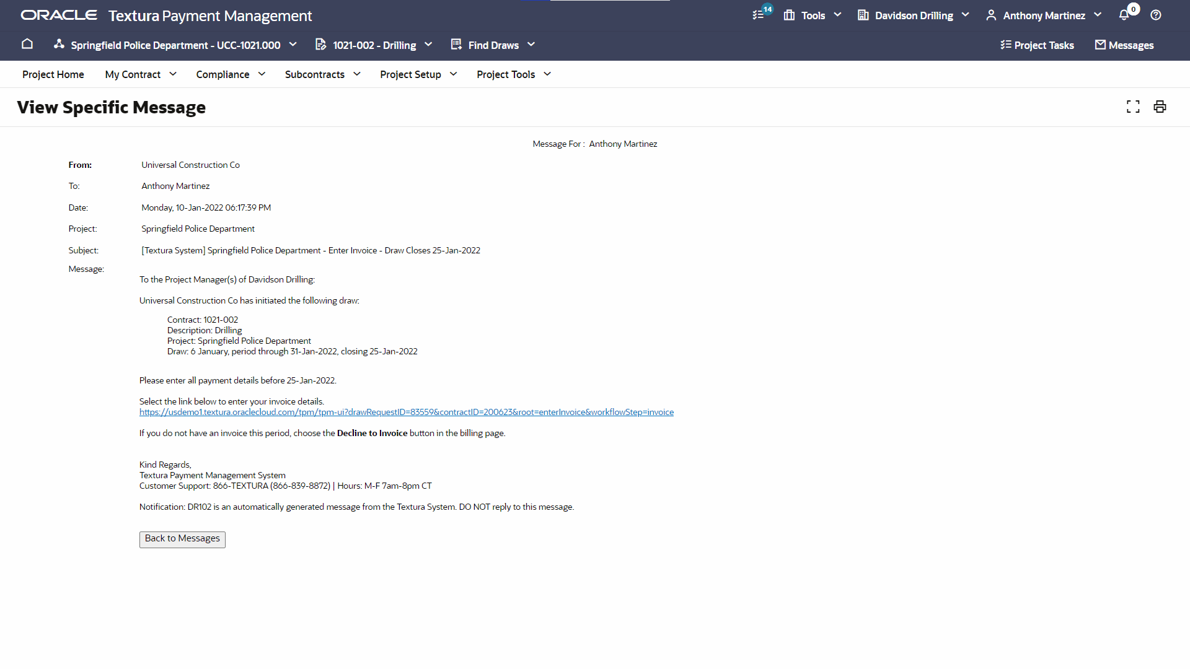This screenshot has height=669, width=1190.
Task: Open the Compliance menu
Action: point(231,74)
